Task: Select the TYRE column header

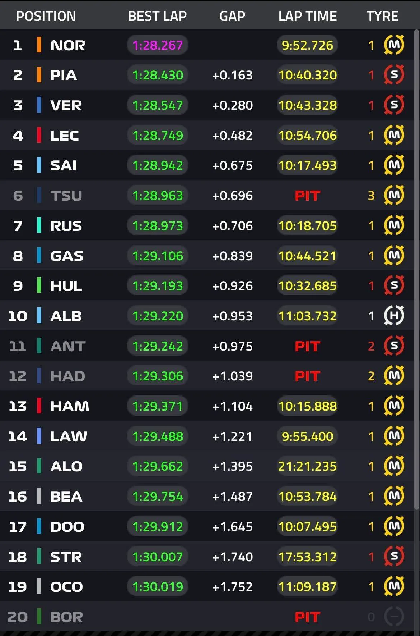Action: tap(382, 16)
